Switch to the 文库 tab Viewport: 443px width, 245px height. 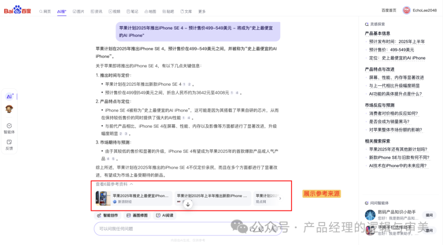click(186, 12)
